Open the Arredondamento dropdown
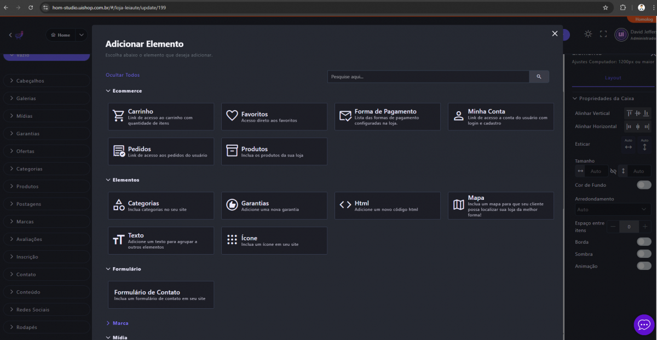This screenshot has width=657, height=340. [x=613, y=210]
